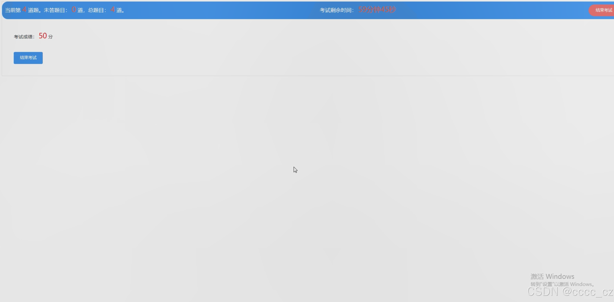Image resolution: width=614 pixels, height=302 pixels.
Task: Click the 考试剩余时间 label
Action: coord(336,10)
